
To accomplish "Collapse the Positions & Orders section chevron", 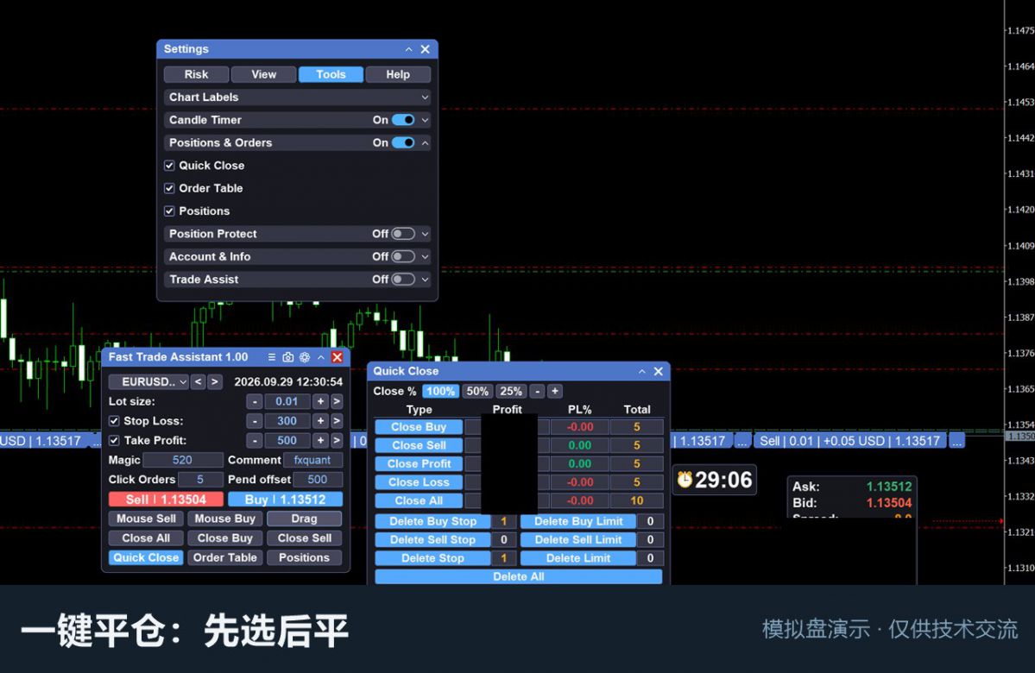I will tap(425, 142).
